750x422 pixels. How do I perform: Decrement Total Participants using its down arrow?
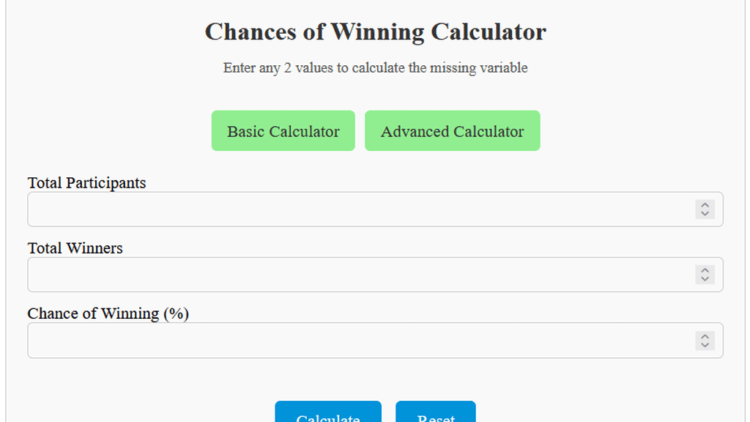tap(704, 213)
